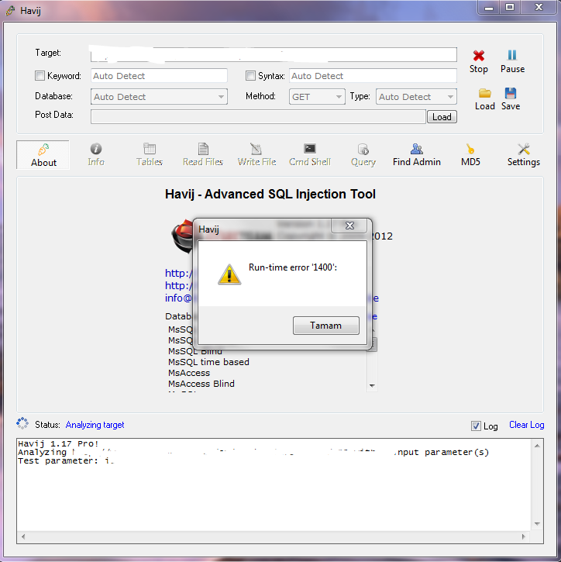Focus the Target URL field
Screen dimensions: 561x562
(x=274, y=55)
